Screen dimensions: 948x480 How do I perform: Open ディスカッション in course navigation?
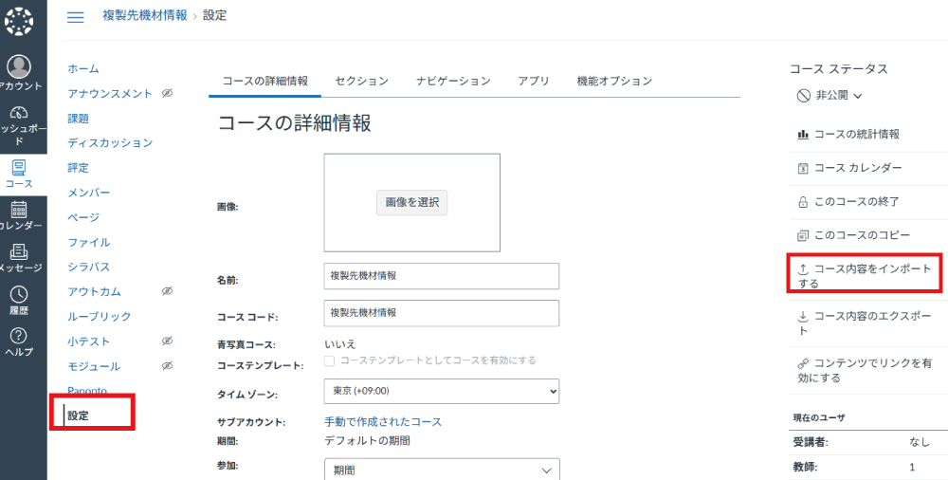pos(110,143)
